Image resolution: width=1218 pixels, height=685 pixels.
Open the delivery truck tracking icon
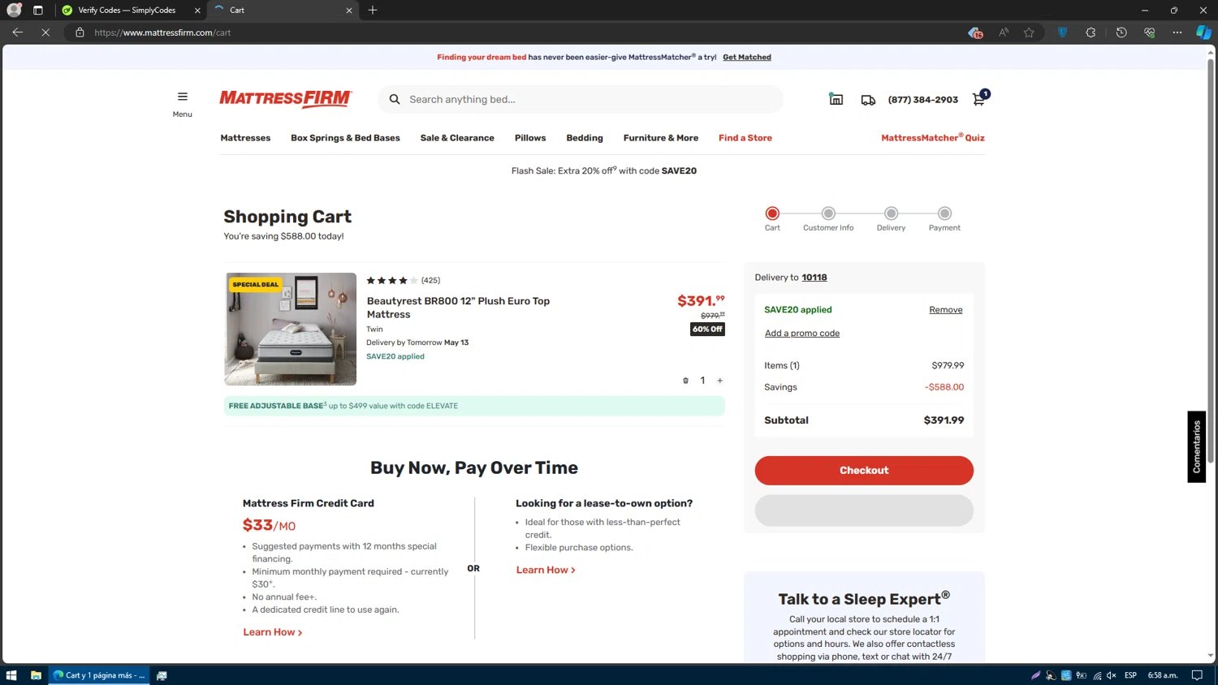pos(868,100)
